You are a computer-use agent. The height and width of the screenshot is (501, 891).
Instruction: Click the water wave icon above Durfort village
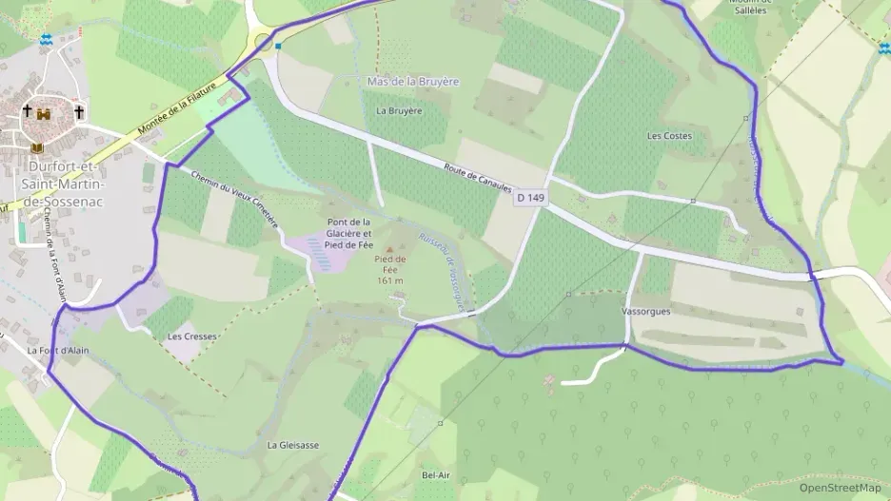click(46, 39)
